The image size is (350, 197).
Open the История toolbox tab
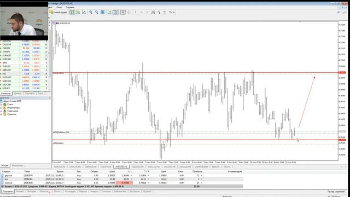[32, 192]
